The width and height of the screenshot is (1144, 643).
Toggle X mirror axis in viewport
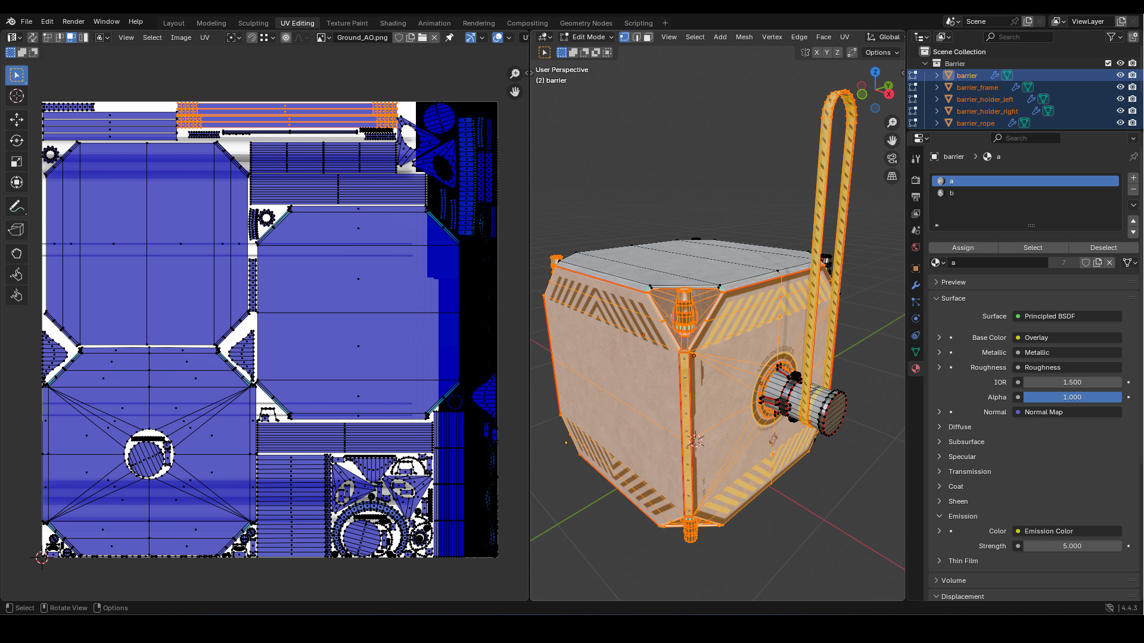[817, 52]
